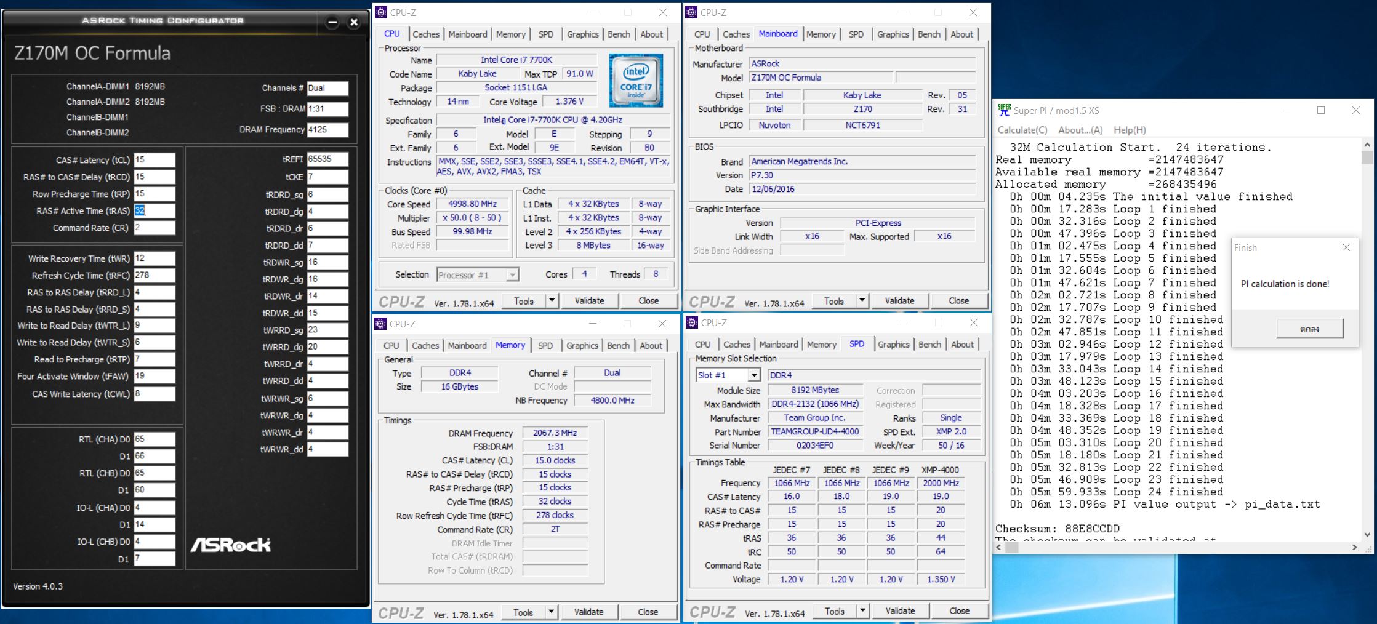Open the Slot #1 memory slot dropdown
Viewport: 1377px width, 624px height.
(x=754, y=375)
